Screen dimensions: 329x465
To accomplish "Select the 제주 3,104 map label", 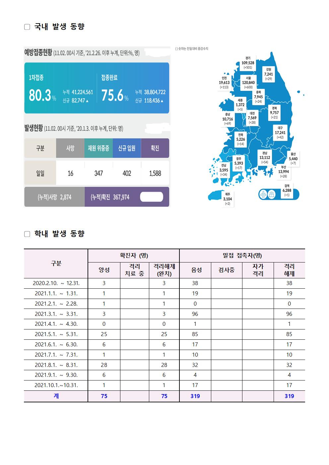I will [228, 199].
